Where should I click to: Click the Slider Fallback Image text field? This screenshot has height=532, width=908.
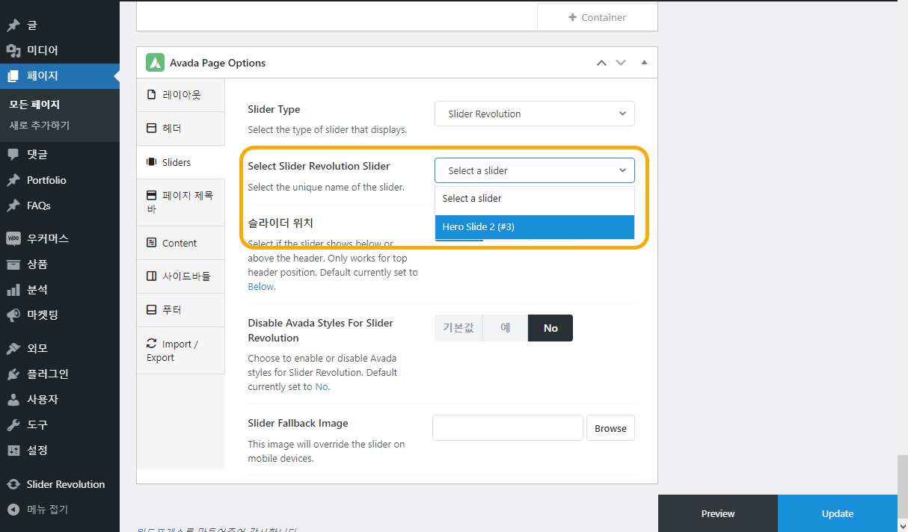tap(508, 428)
